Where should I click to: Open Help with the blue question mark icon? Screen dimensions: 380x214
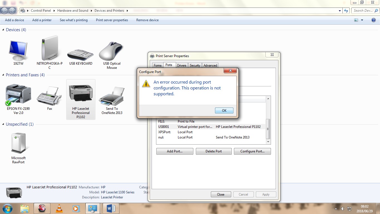[374, 20]
